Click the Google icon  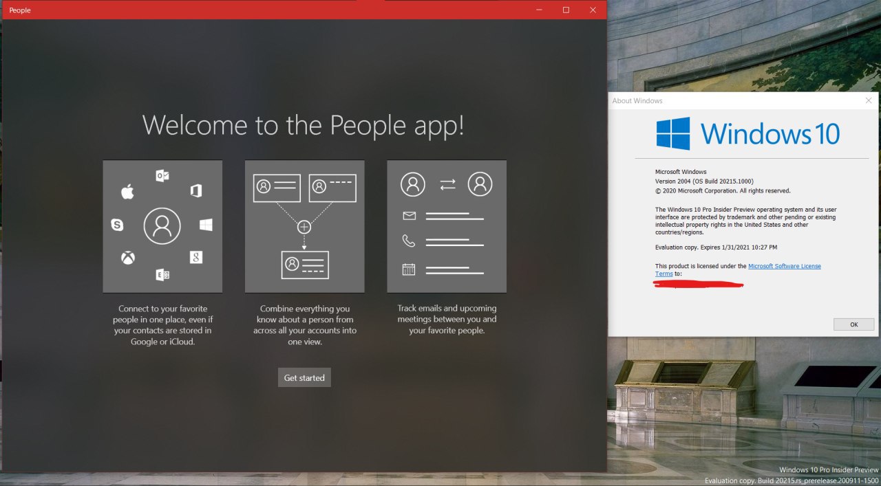(196, 257)
